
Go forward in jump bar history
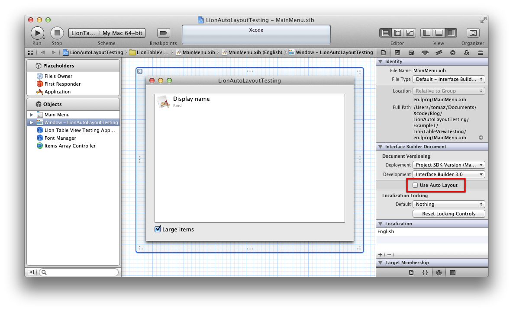[x=53, y=52]
